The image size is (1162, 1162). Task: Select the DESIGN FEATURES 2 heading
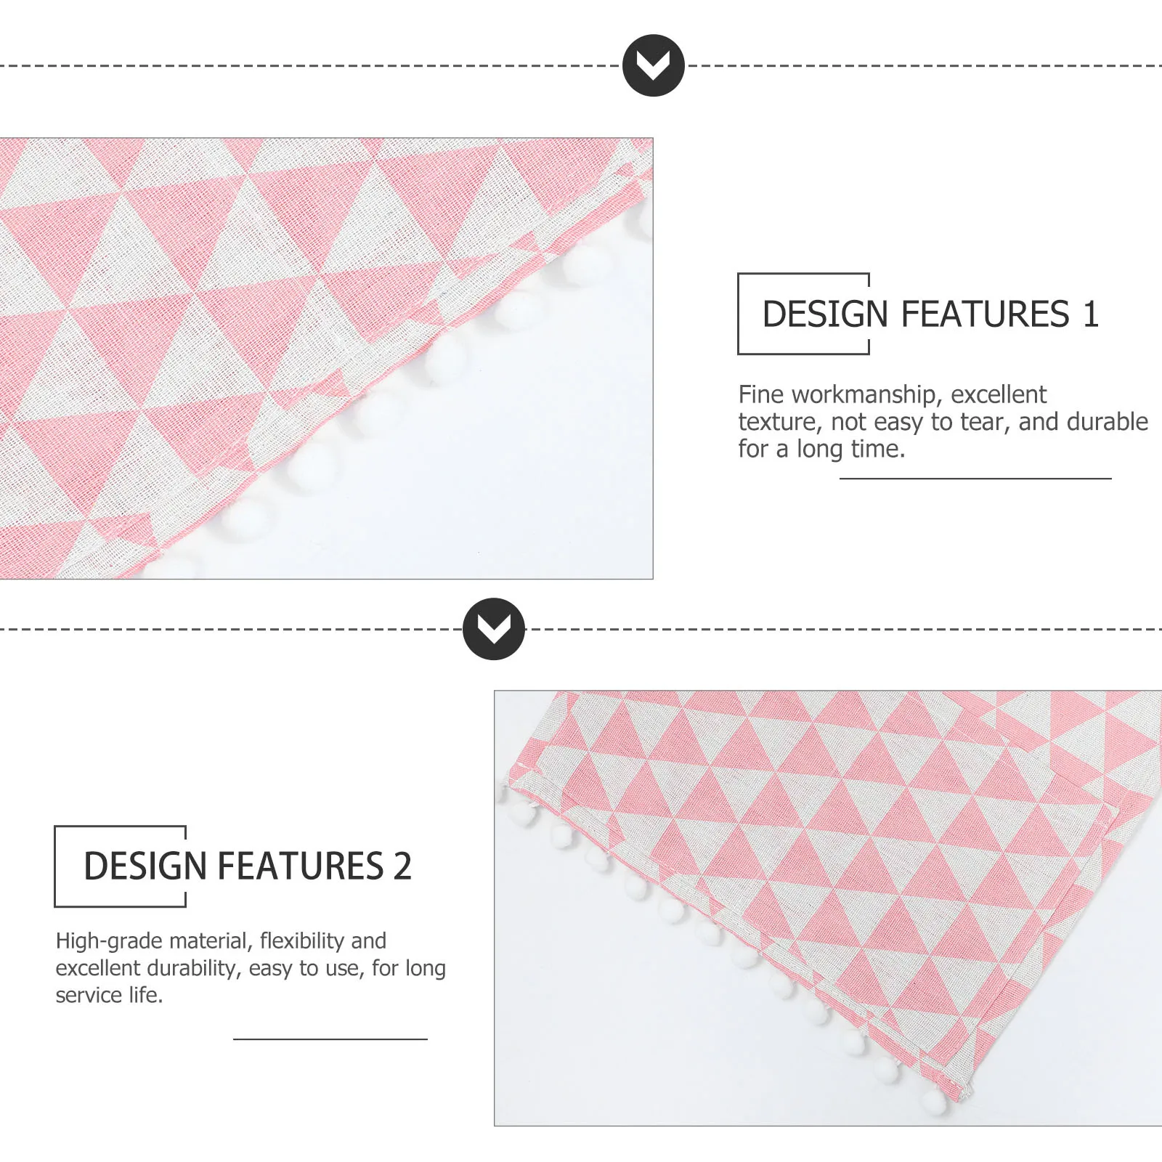click(248, 866)
